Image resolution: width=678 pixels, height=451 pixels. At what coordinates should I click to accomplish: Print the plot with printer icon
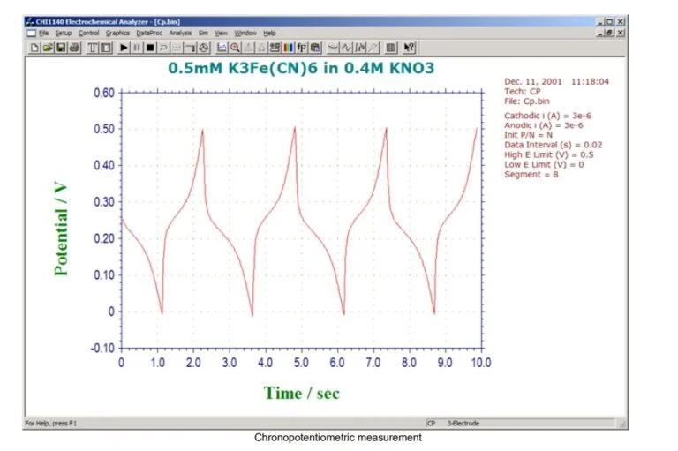point(74,46)
